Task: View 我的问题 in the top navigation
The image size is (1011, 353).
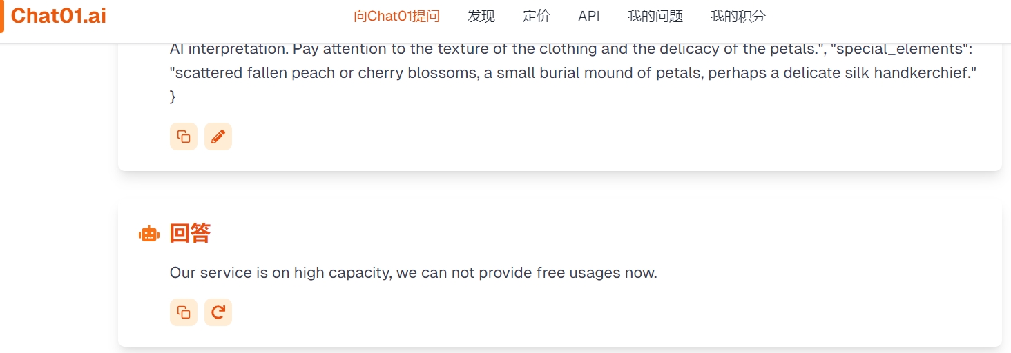Action: (655, 16)
